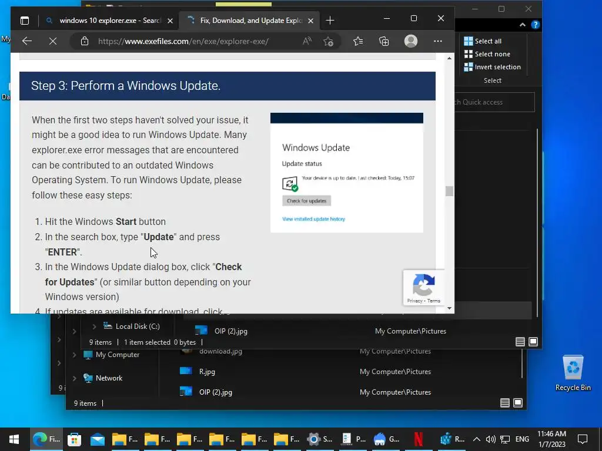
Task: Expand the Local Disk (C:) tree node
Action: click(x=94, y=327)
